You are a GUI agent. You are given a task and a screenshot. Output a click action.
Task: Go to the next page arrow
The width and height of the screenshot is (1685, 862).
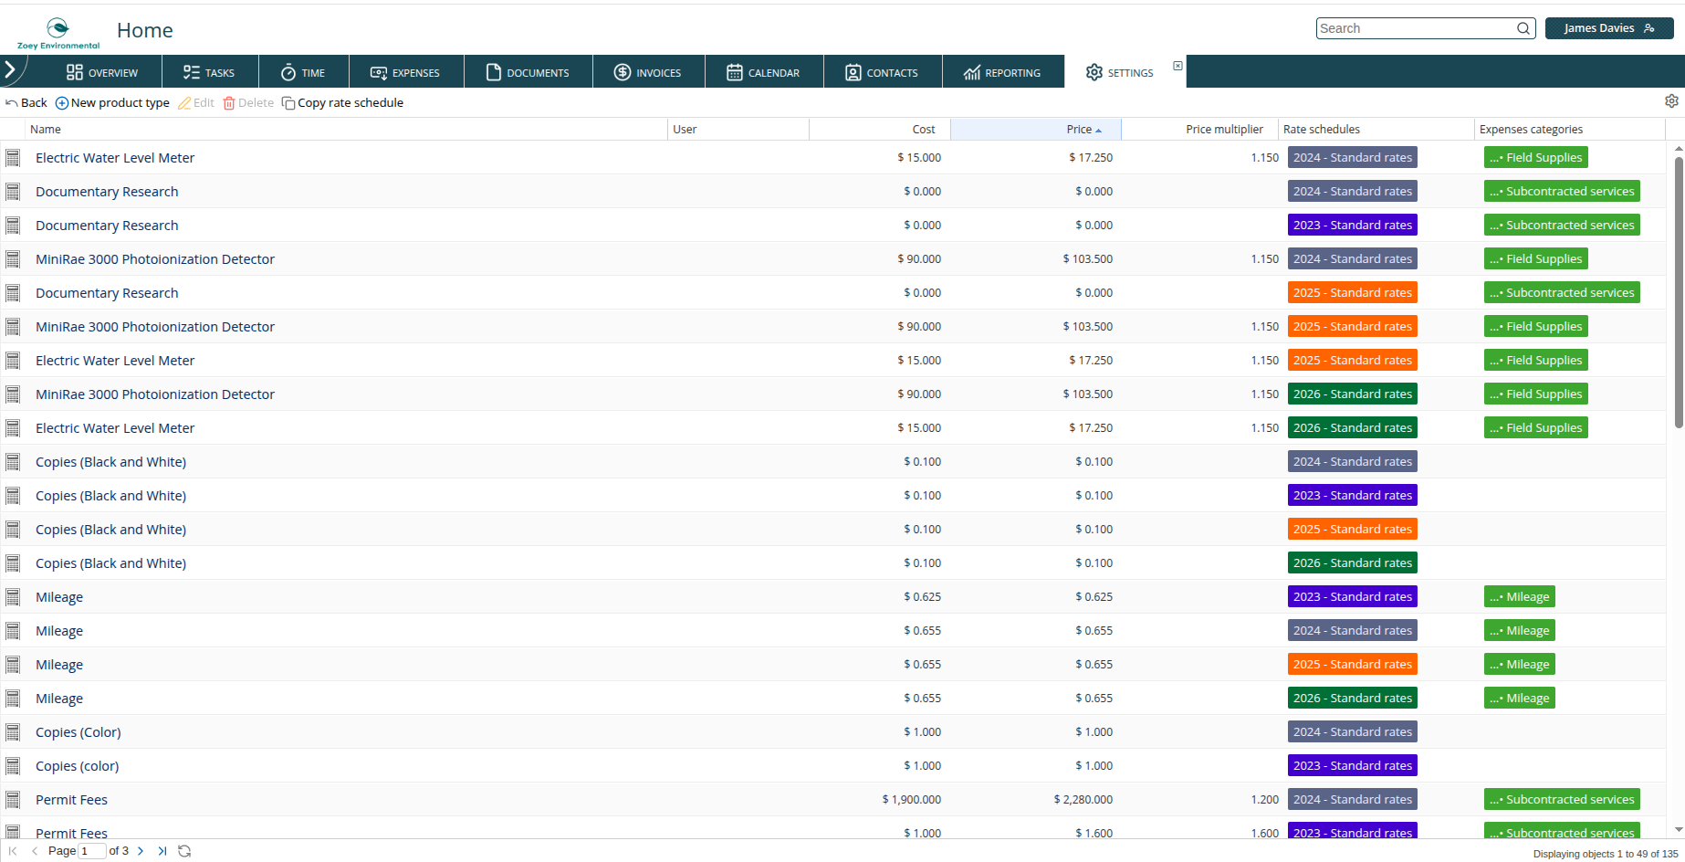(x=141, y=851)
